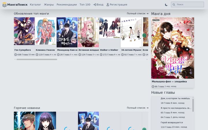Open Полный список for Обновления топ манги

click(x=138, y=14)
